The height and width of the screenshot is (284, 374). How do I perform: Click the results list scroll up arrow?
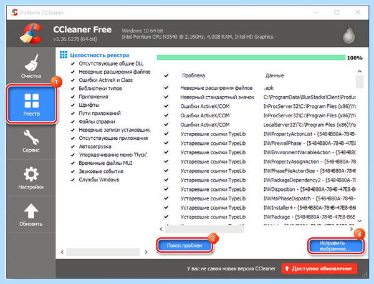coord(360,71)
